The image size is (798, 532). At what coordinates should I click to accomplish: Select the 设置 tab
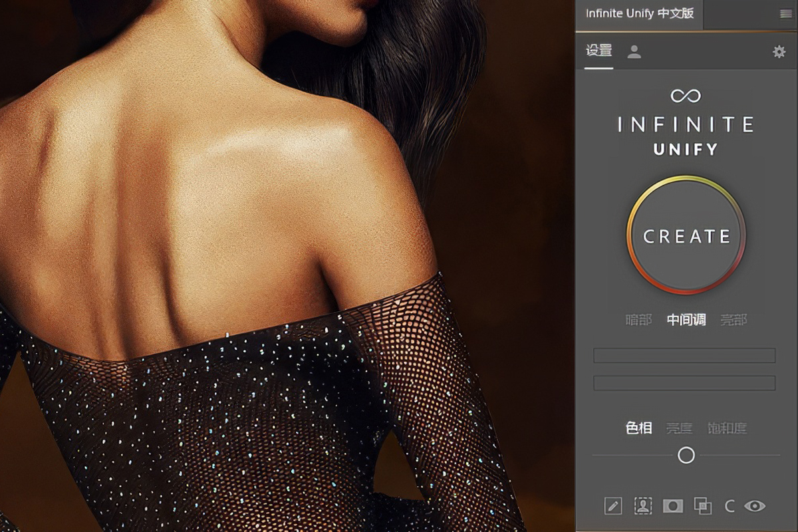point(598,51)
